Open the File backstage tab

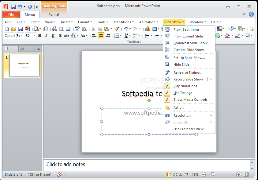coord(11,14)
